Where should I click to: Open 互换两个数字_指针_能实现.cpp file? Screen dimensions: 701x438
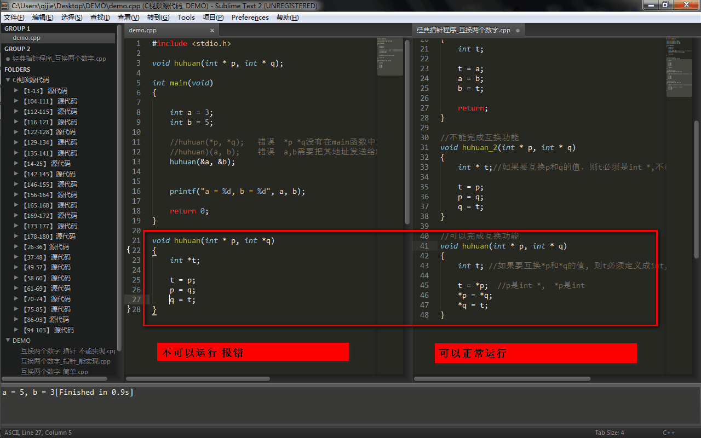[x=65, y=361]
